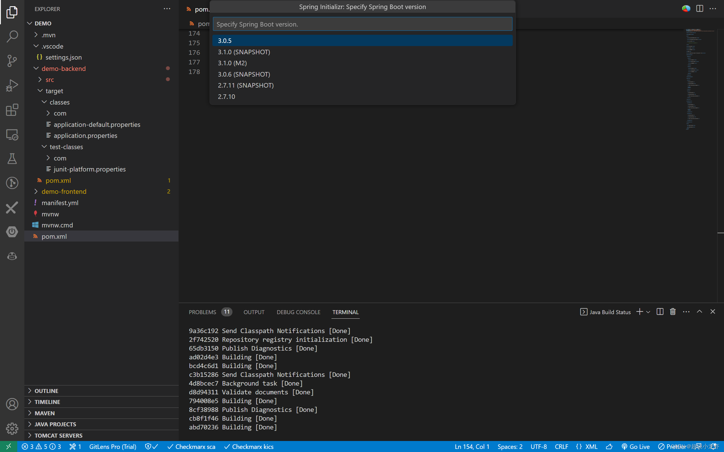
Task: Kill the active terminal with trash icon
Action: (672, 312)
